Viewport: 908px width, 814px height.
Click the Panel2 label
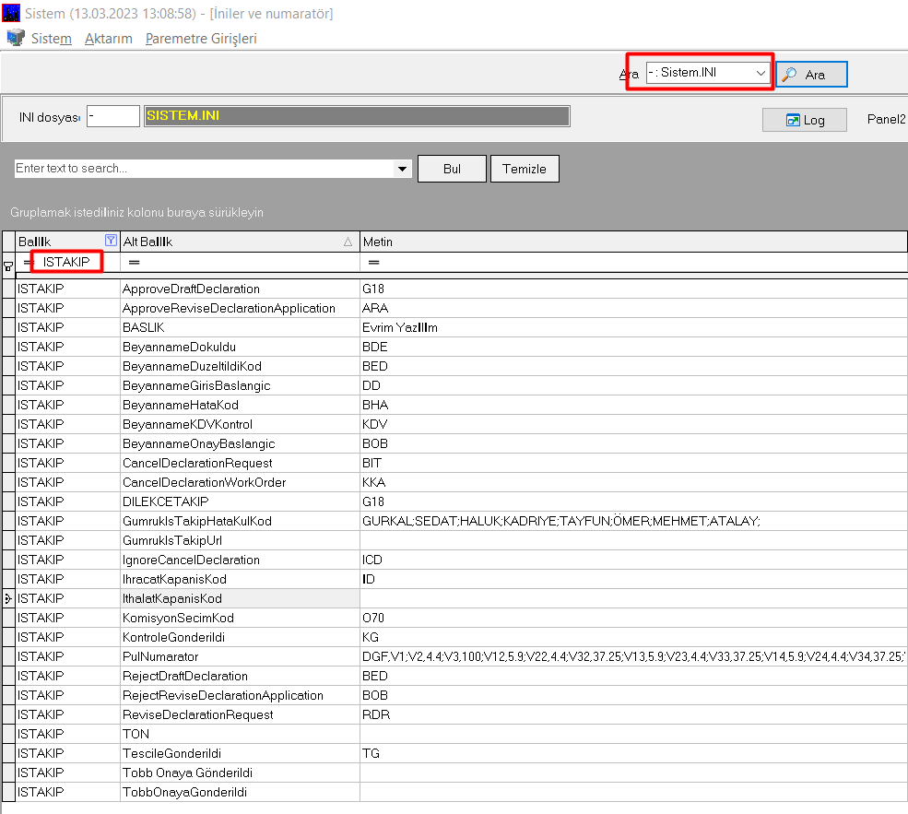pyautogui.click(x=886, y=119)
